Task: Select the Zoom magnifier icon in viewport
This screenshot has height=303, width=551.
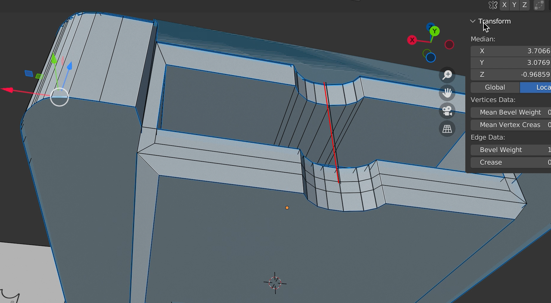Action: point(447,74)
